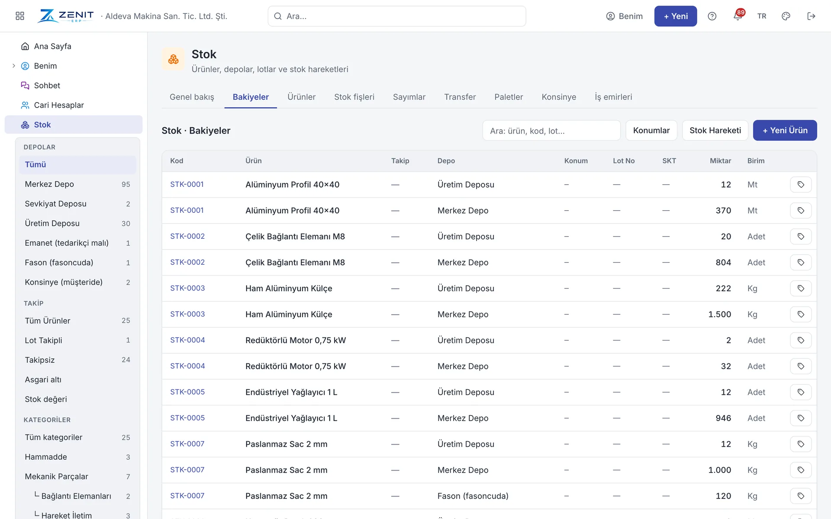Select Asgari altı filter
Image resolution: width=831 pixels, height=519 pixels.
77,380
